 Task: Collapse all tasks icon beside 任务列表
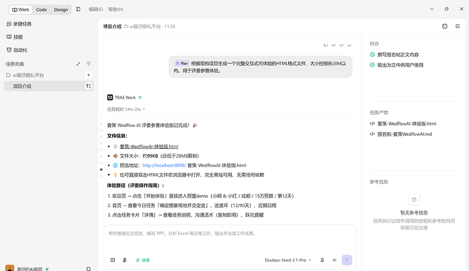[x=78, y=64]
